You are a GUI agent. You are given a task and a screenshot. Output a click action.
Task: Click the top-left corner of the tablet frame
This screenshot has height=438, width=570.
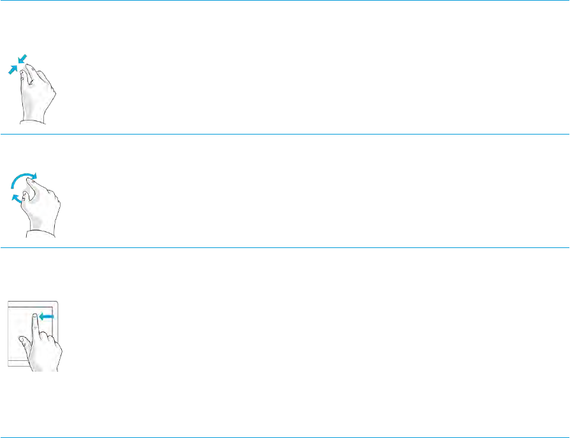coord(9,302)
